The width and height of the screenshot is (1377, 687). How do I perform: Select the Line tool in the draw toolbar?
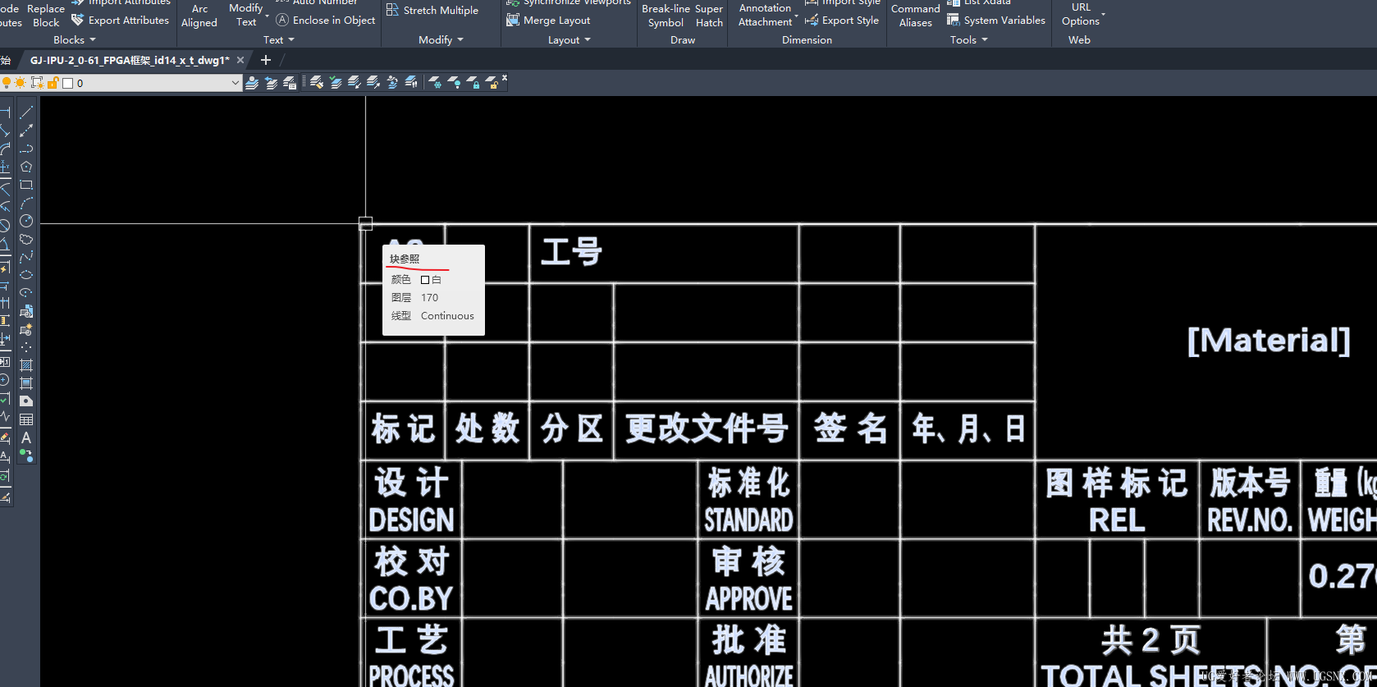pos(26,112)
